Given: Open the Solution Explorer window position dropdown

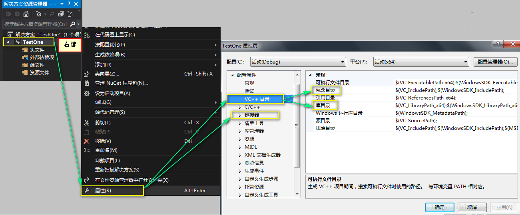Looking at the screenshot, I should [x=62, y=4].
